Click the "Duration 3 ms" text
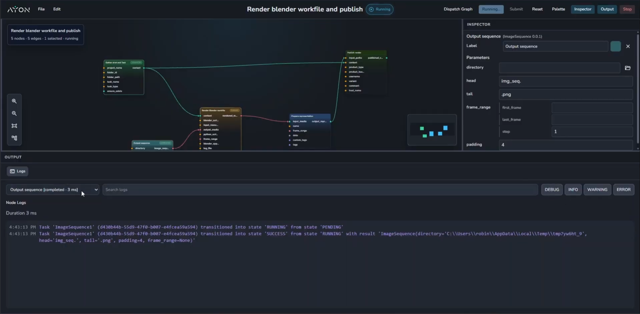The width and height of the screenshot is (640, 314). (21, 213)
